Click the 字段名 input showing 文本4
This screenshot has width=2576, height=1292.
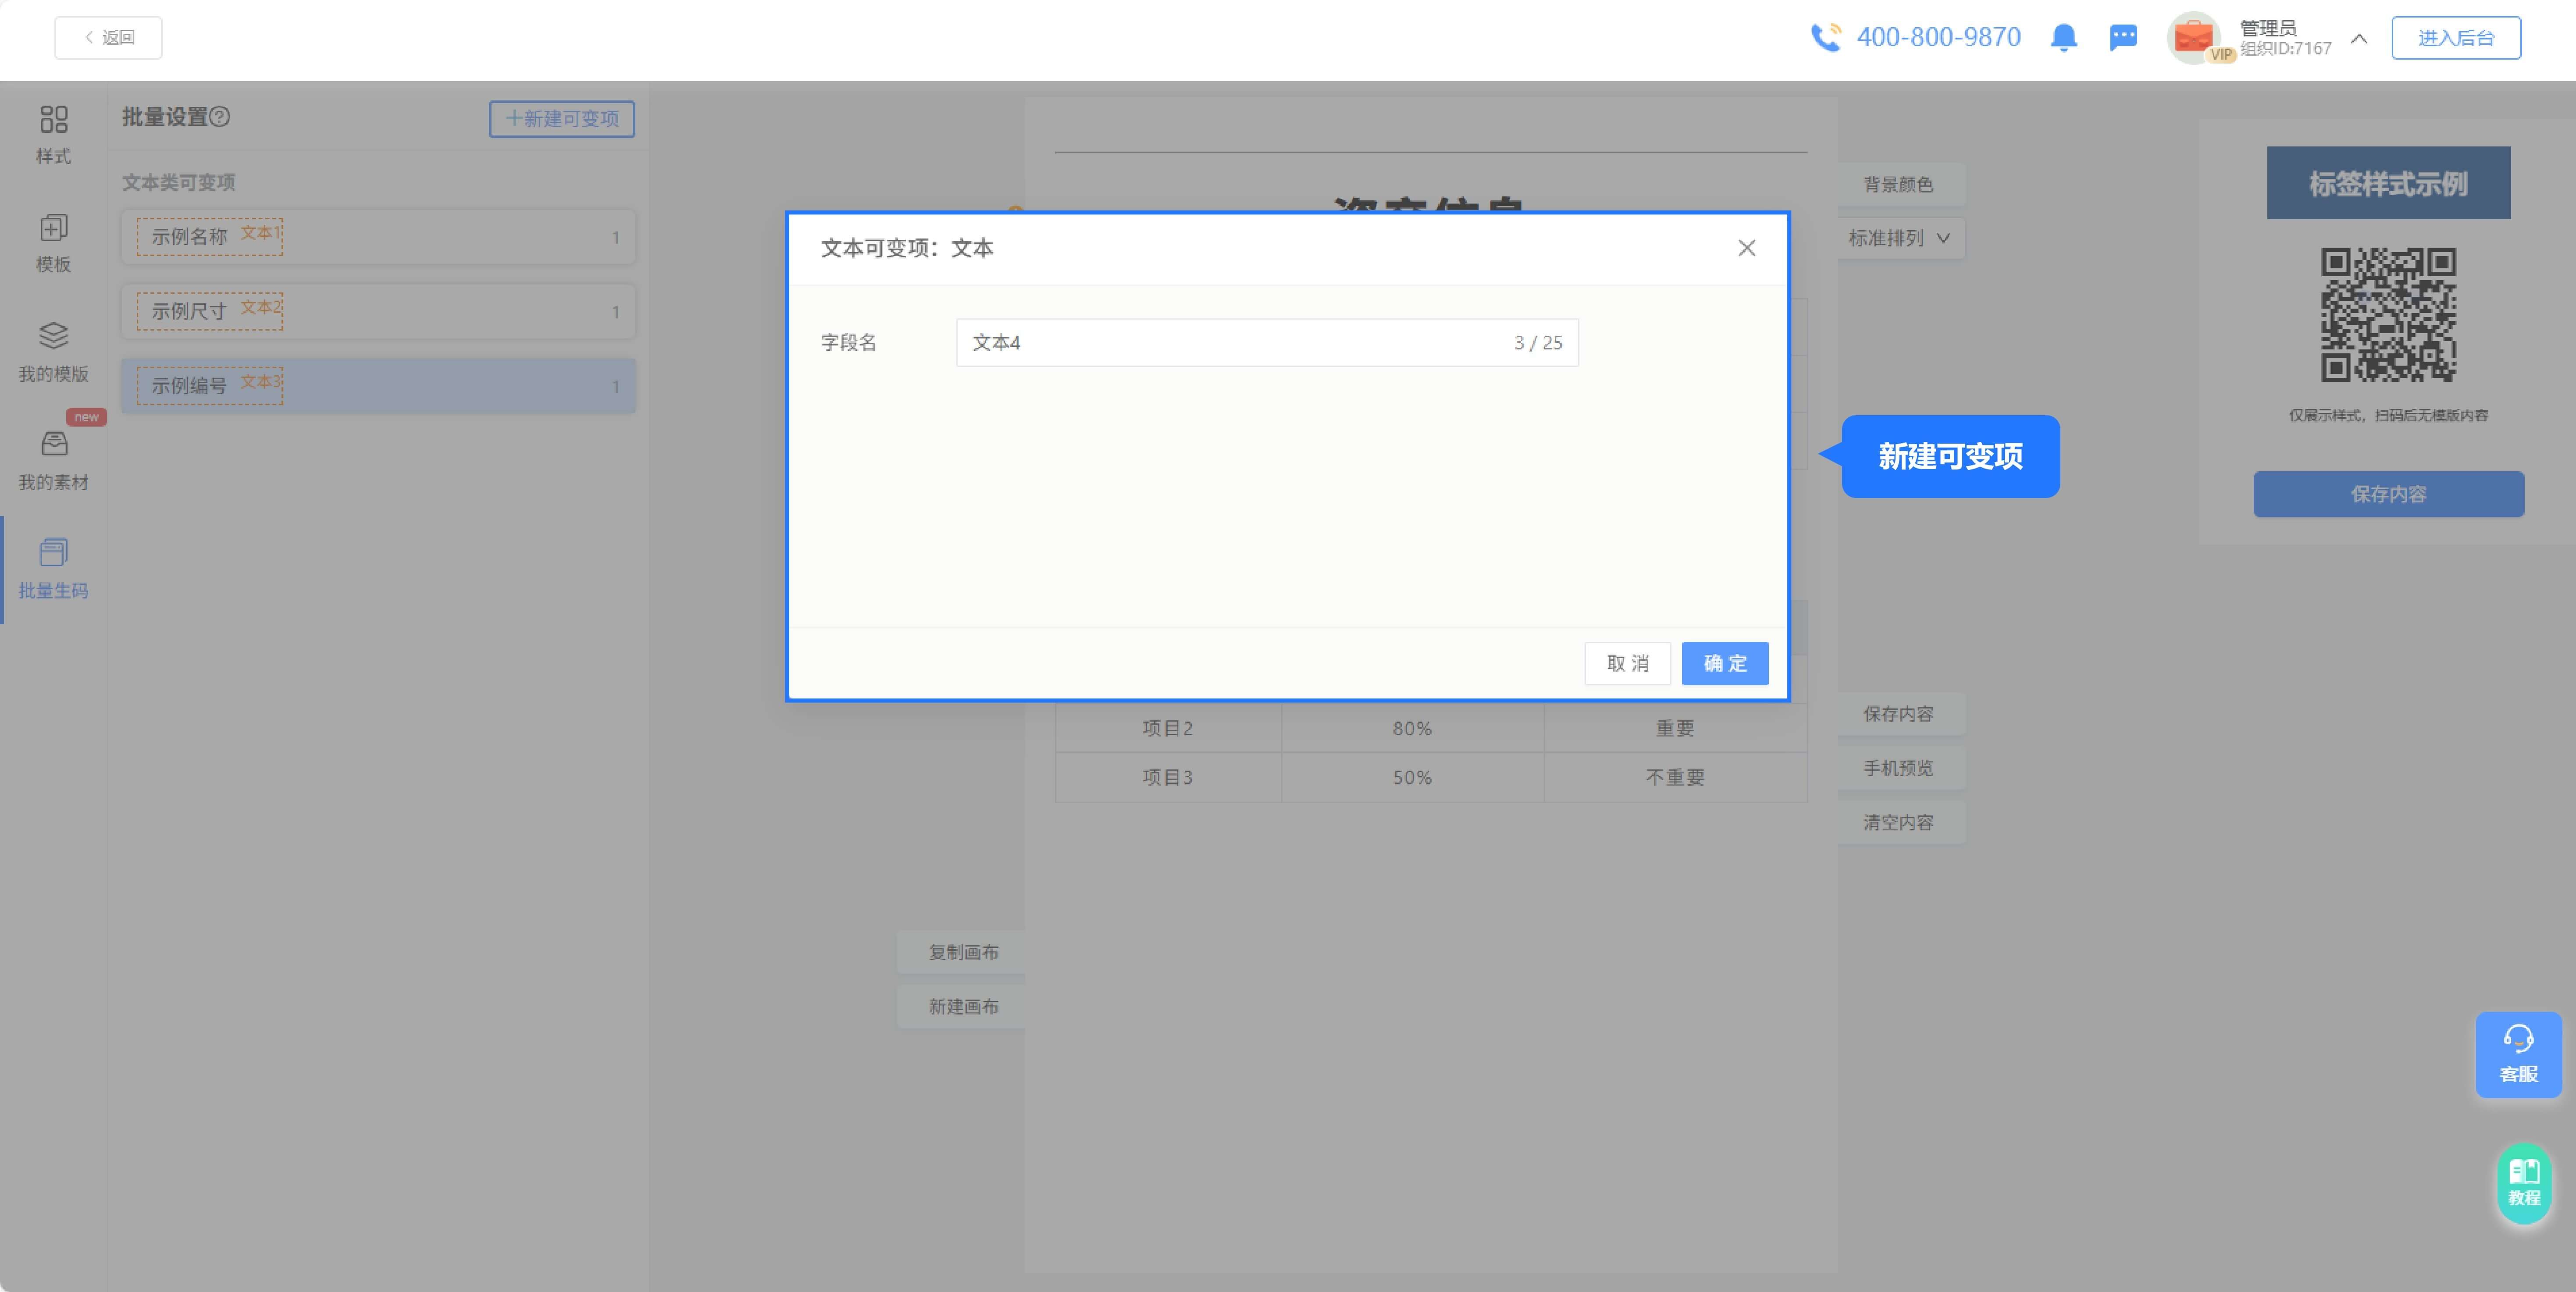pyautogui.click(x=1266, y=343)
